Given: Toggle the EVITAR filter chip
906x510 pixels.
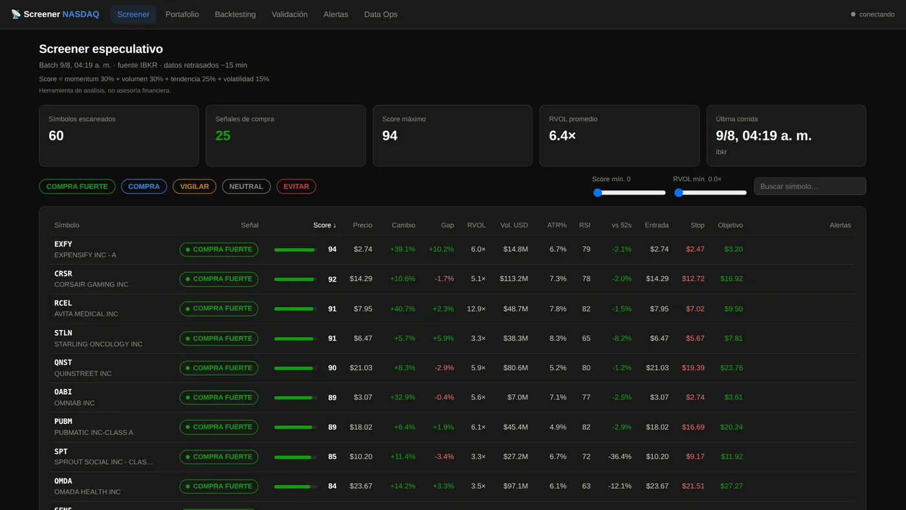Looking at the screenshot, I should click(296, 186).
